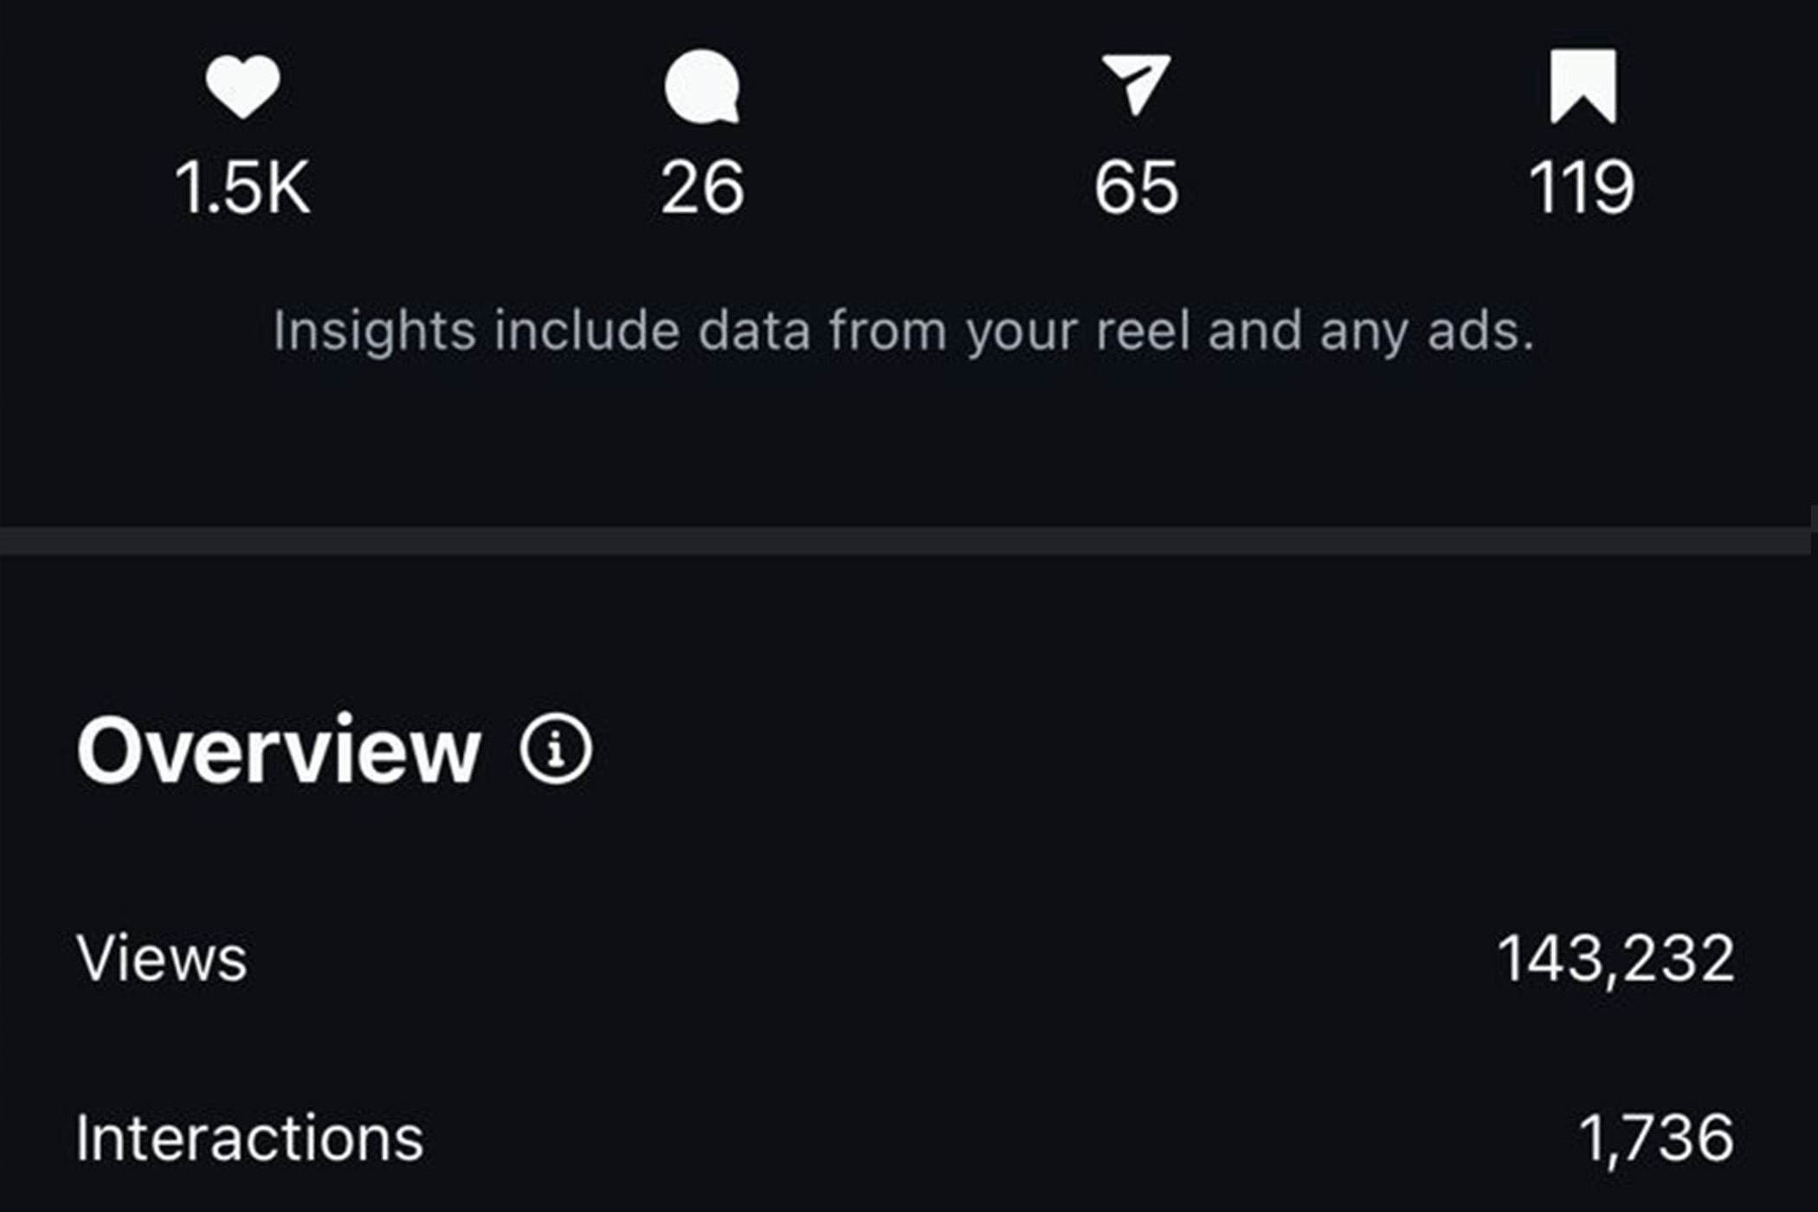Click the word "reel" in the note
This screenshot has height=1212, width=1818.
coord(1143,331)
